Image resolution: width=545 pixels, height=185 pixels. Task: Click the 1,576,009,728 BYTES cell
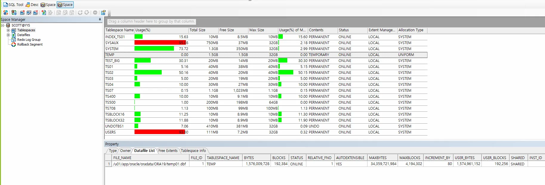(256, 164)
